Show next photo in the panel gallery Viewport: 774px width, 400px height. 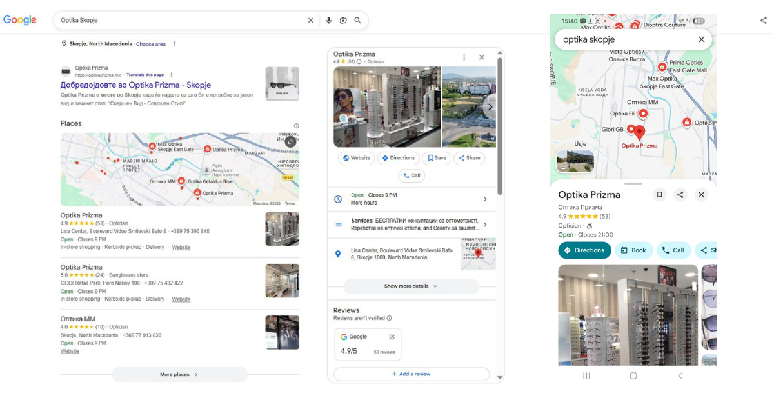click(489, 107)
